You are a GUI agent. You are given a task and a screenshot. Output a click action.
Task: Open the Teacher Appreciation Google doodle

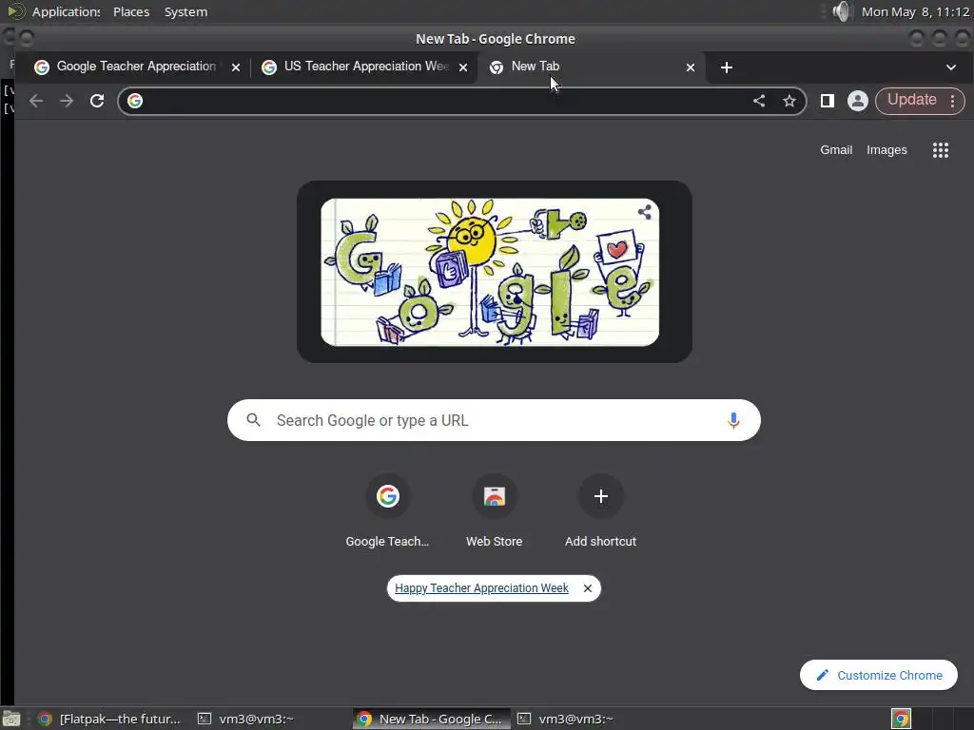[x=490, y=272]
